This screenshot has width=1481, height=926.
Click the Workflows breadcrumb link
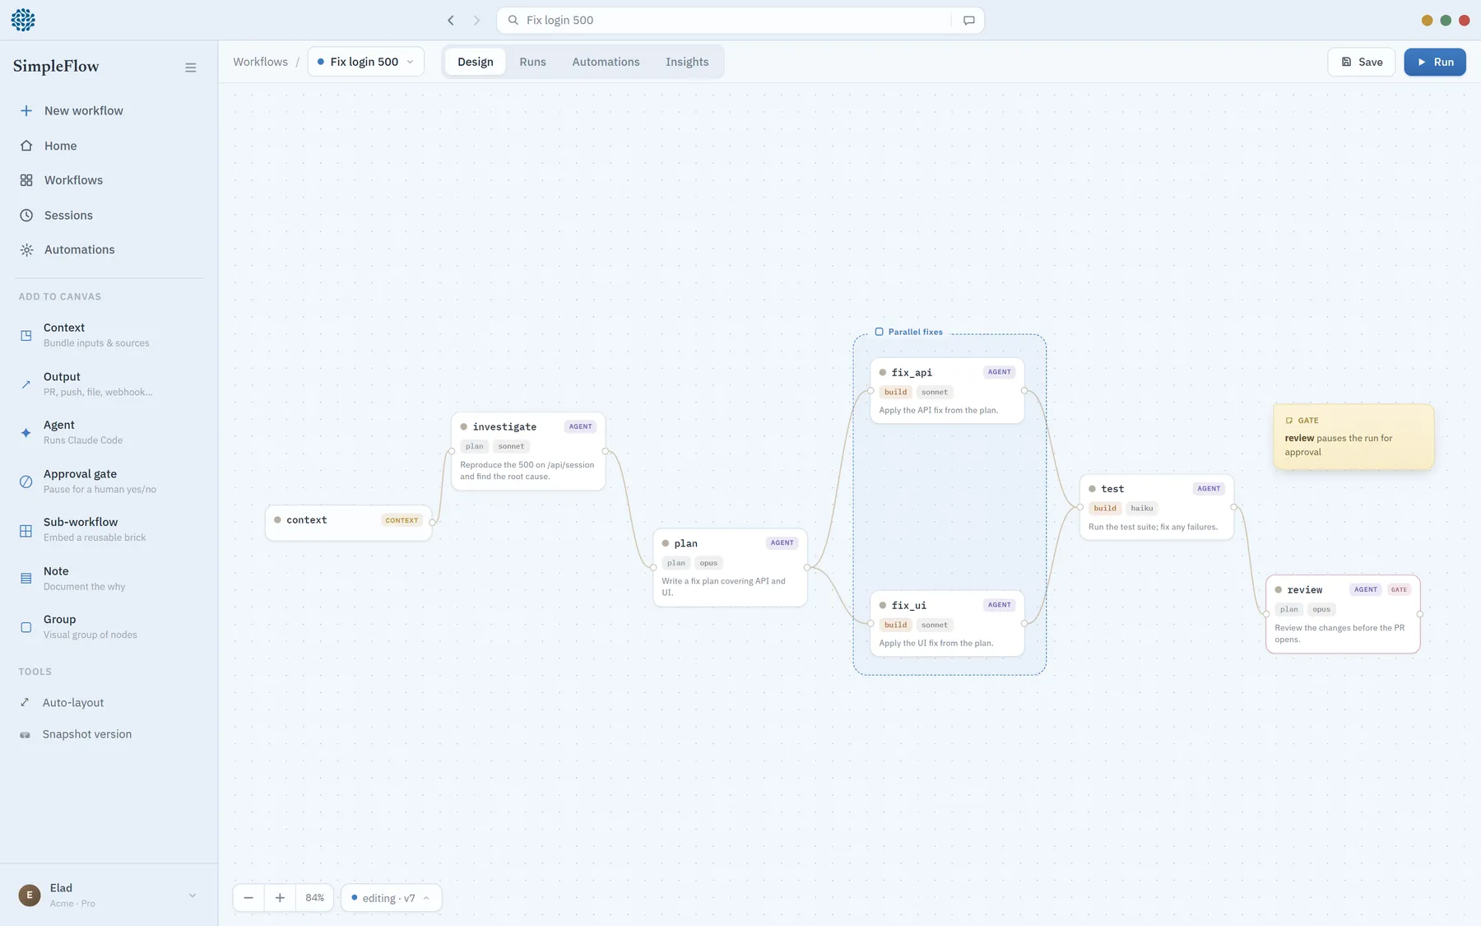[260, 62]
